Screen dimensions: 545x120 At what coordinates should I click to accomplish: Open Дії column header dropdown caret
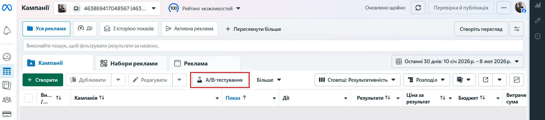pos(346,98)
